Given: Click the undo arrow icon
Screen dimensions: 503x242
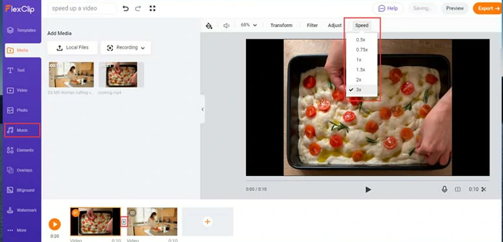Looking at the screenshot, I should 125,9.
